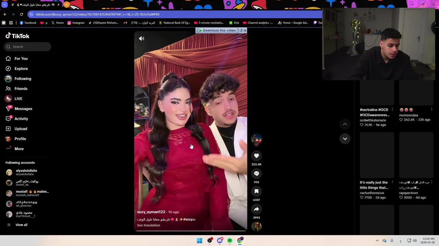Open the For You feed
This screenshot has height=246, width=439.
click(x=21, y=59)
